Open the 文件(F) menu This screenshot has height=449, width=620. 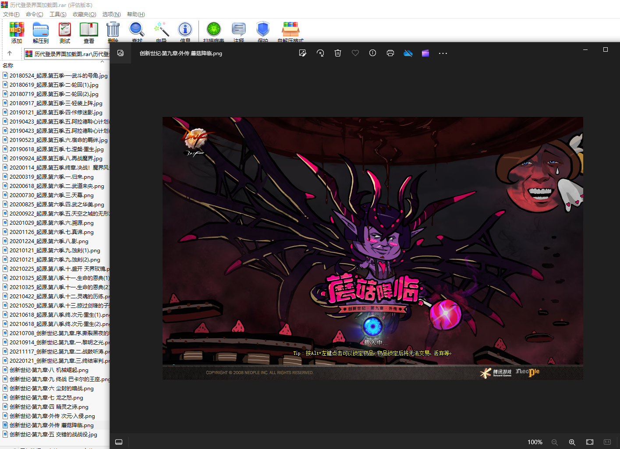click(11, 14)
